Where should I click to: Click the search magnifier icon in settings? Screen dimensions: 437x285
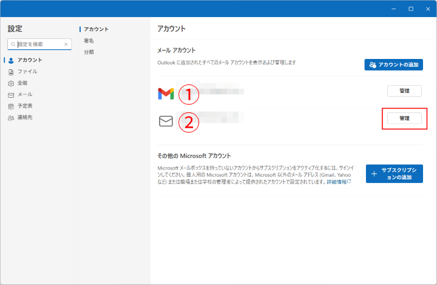(13, 44)
